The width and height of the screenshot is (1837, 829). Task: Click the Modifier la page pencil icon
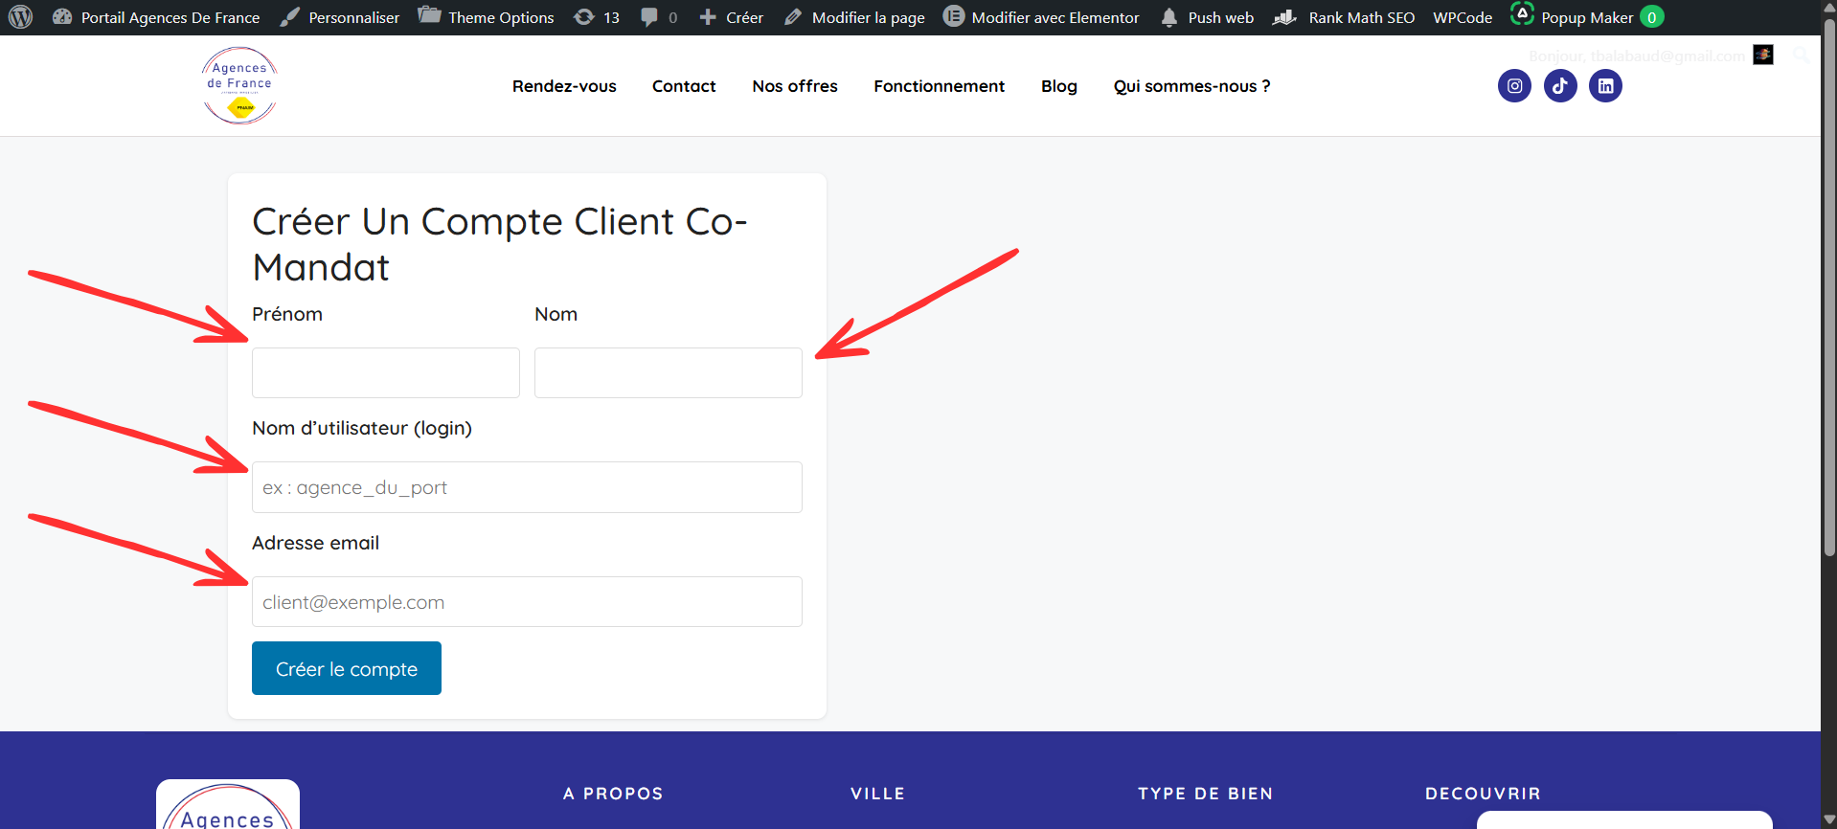[793, 17]
